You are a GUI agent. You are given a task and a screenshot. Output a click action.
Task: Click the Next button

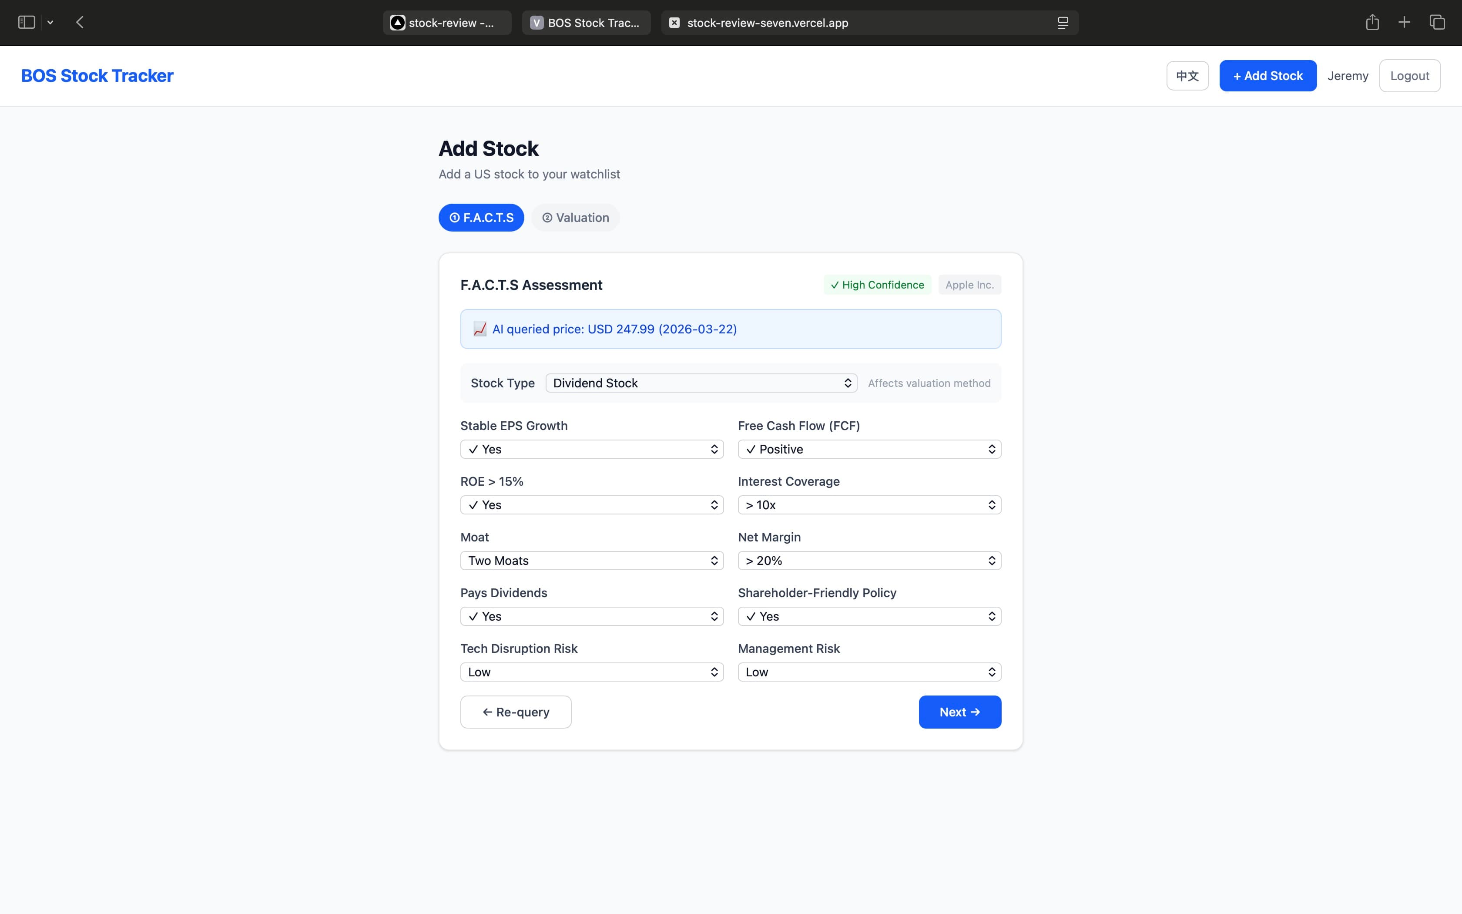point(959,712)
